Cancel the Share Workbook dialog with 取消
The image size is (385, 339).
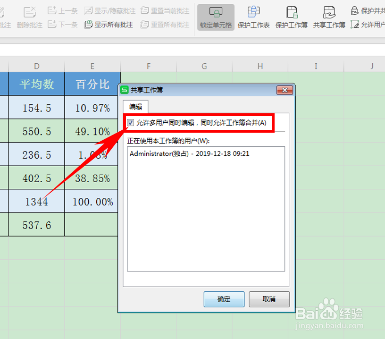(x=269, y=299)
